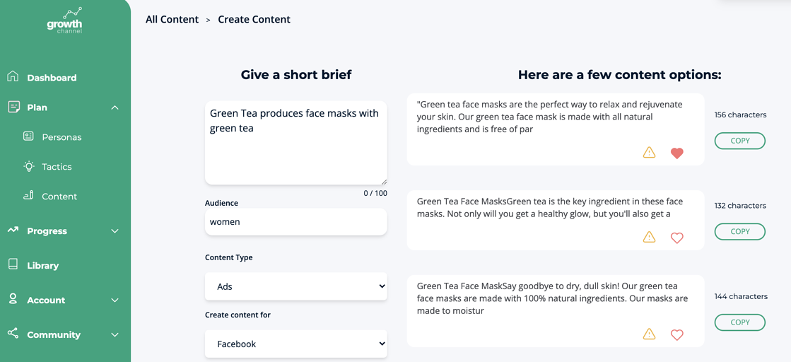Expand the Progress menu chevron

(115, 231)
